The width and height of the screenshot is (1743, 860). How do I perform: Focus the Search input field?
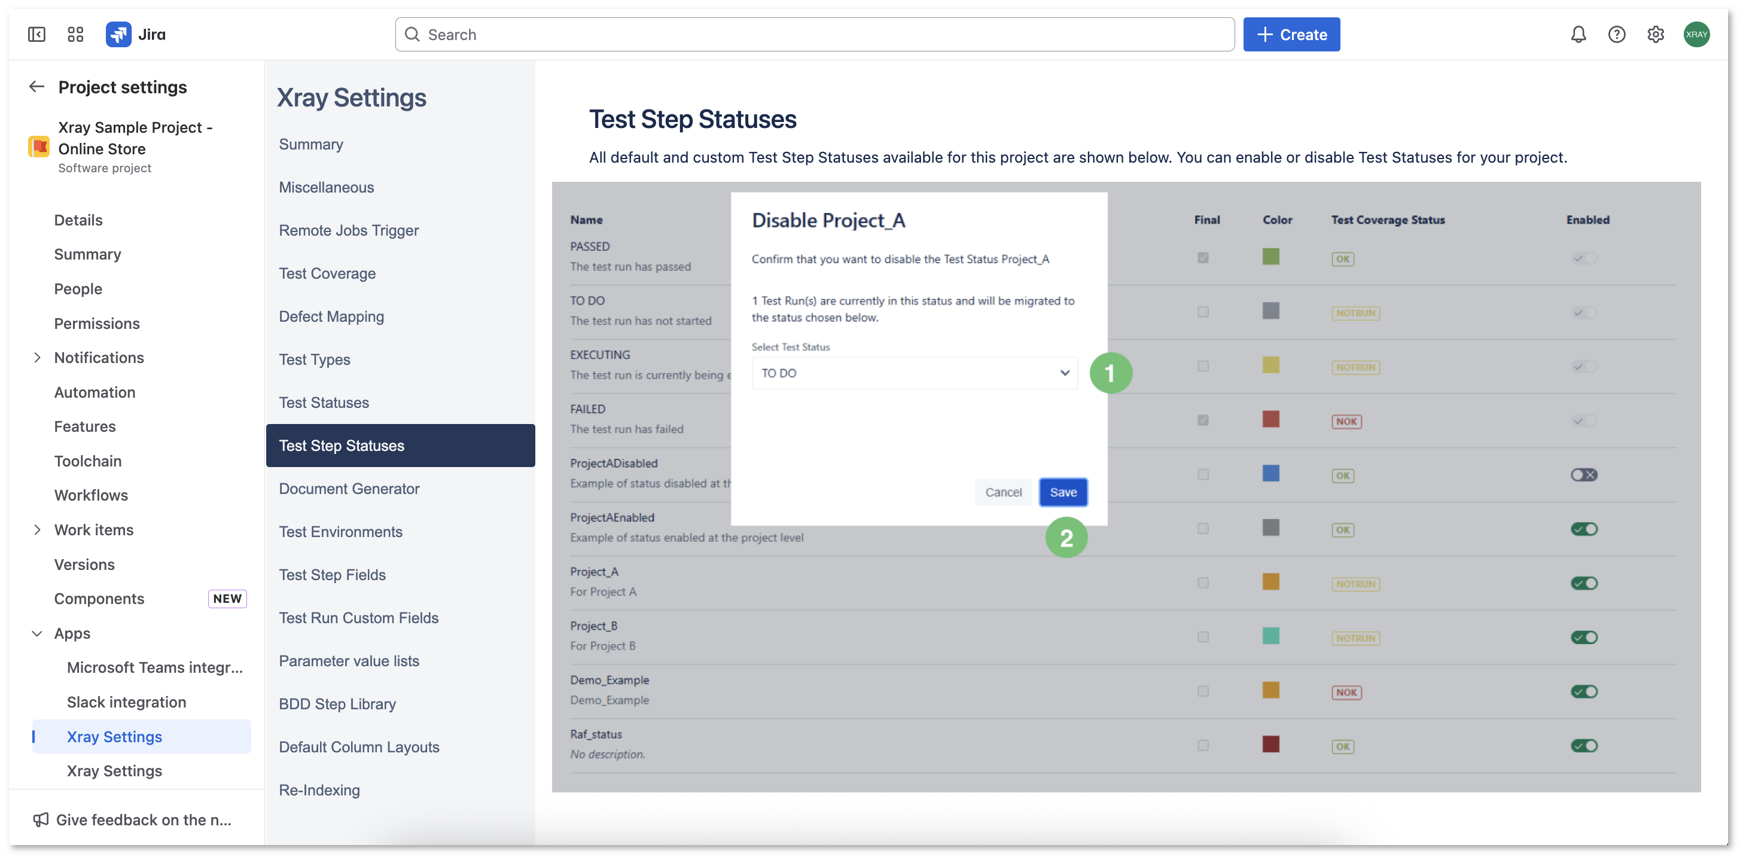click(814, 35)
